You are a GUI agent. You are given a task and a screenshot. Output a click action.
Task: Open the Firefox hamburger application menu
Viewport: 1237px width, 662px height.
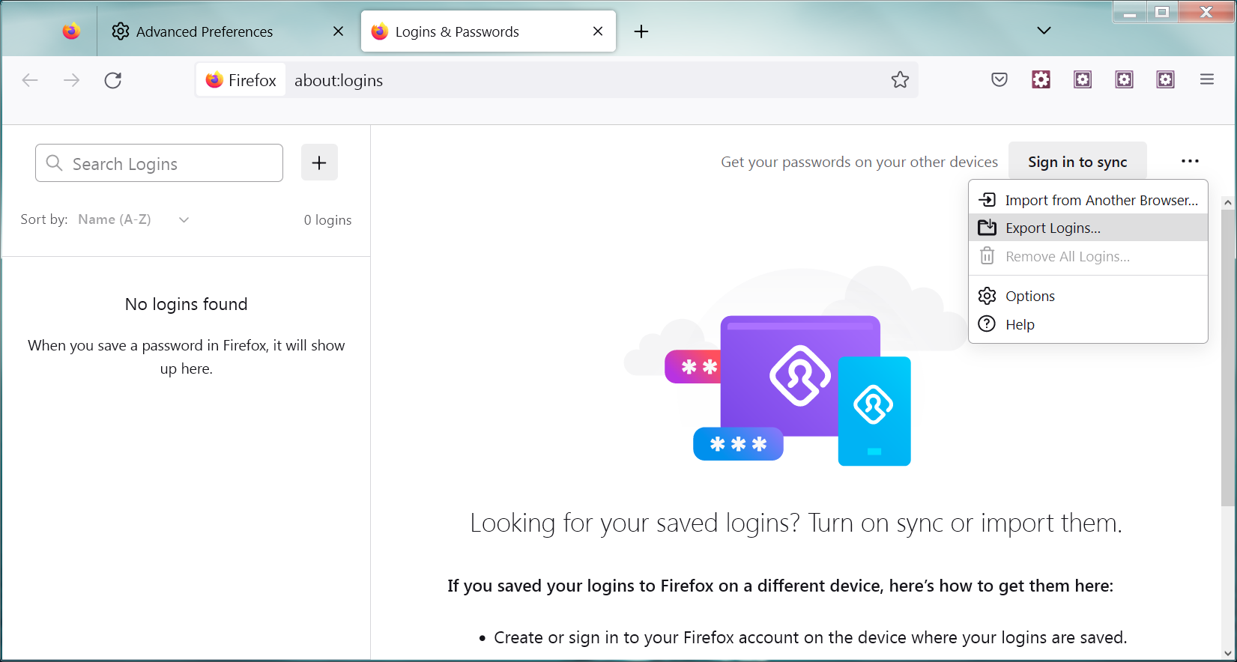[x=1206, y=79]
